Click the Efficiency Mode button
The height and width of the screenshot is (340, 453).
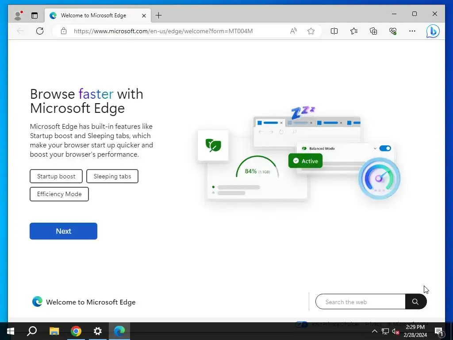59,194
